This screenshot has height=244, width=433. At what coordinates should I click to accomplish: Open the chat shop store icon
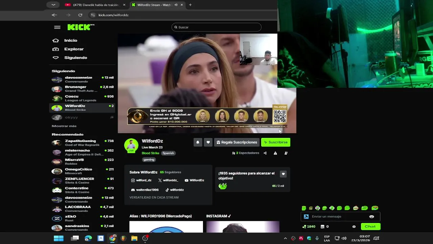[322, 227]
